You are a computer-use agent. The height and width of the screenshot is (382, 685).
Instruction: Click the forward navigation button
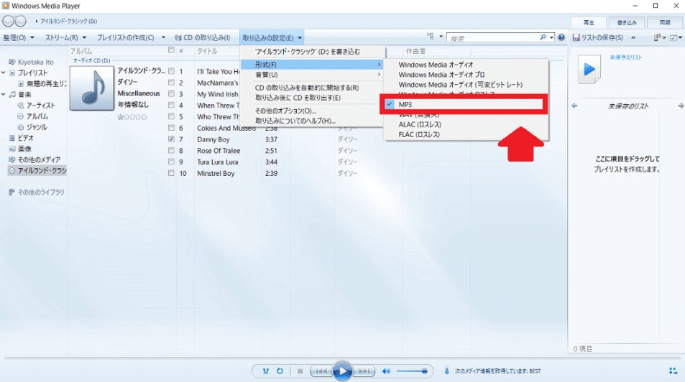[x=21, y=21]
